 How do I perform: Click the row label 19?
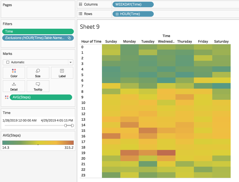click(x=83, y=153)
